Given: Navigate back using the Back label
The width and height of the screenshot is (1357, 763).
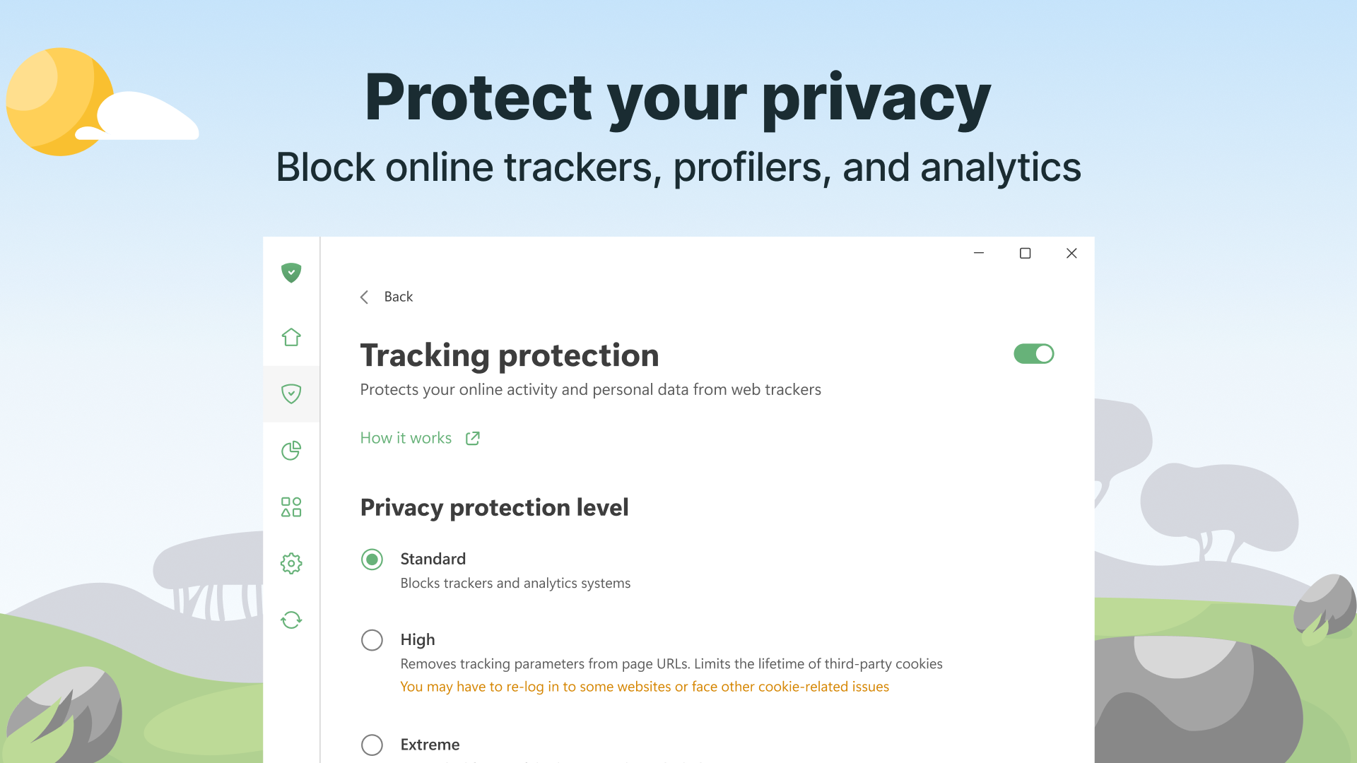Looking at the screenshot, I should [x=398, y=297].
